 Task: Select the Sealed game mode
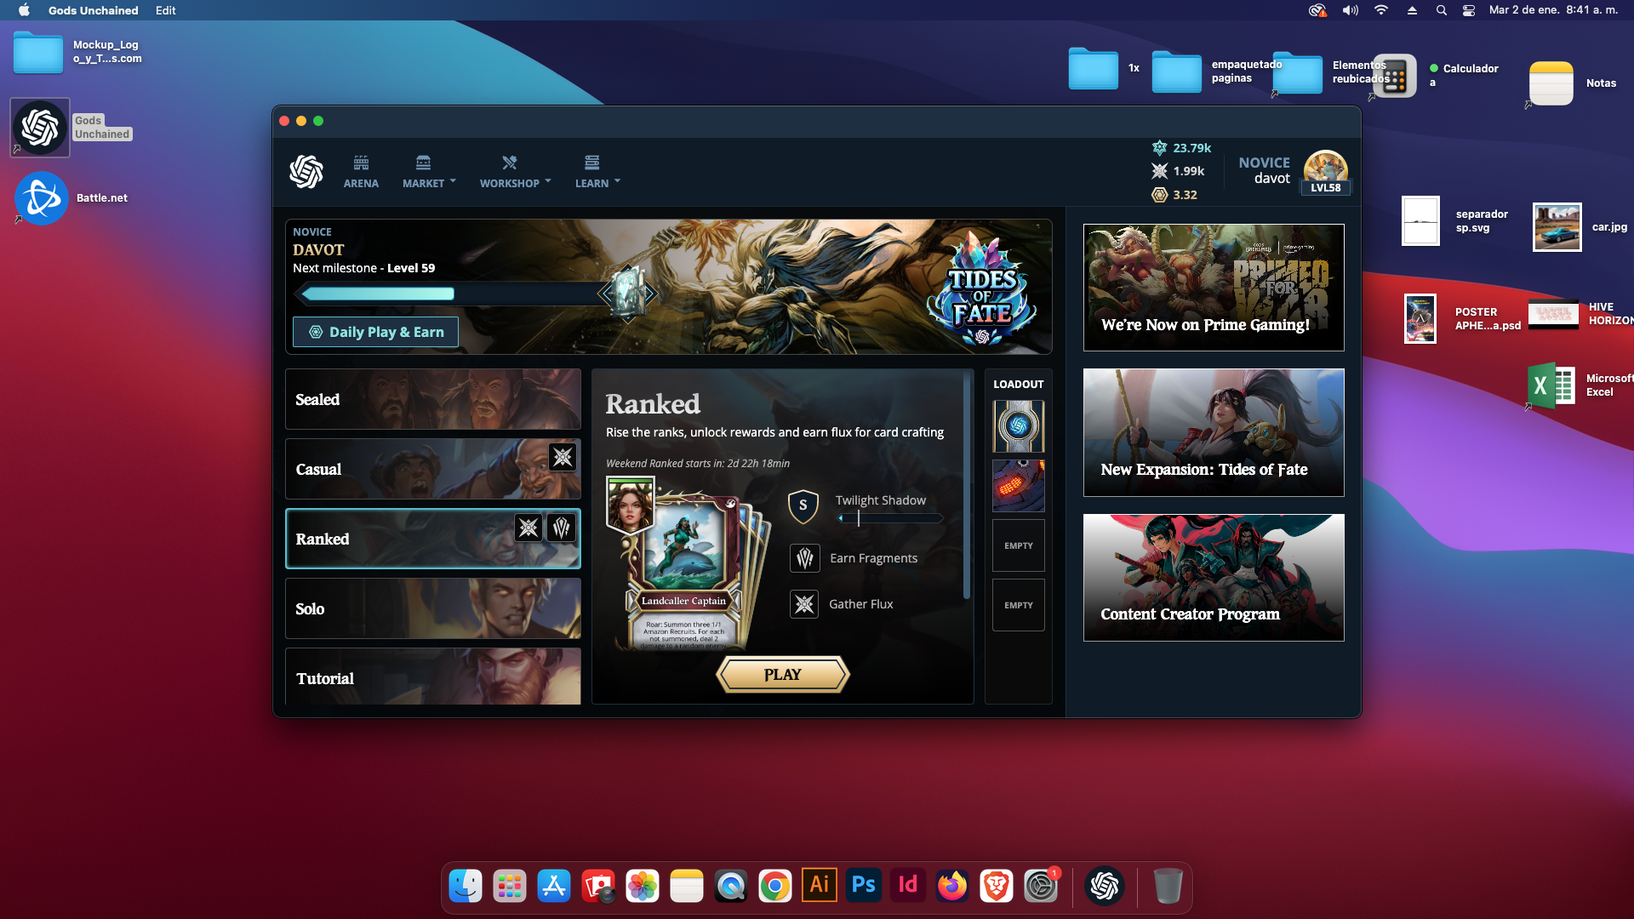click(433, 399)
